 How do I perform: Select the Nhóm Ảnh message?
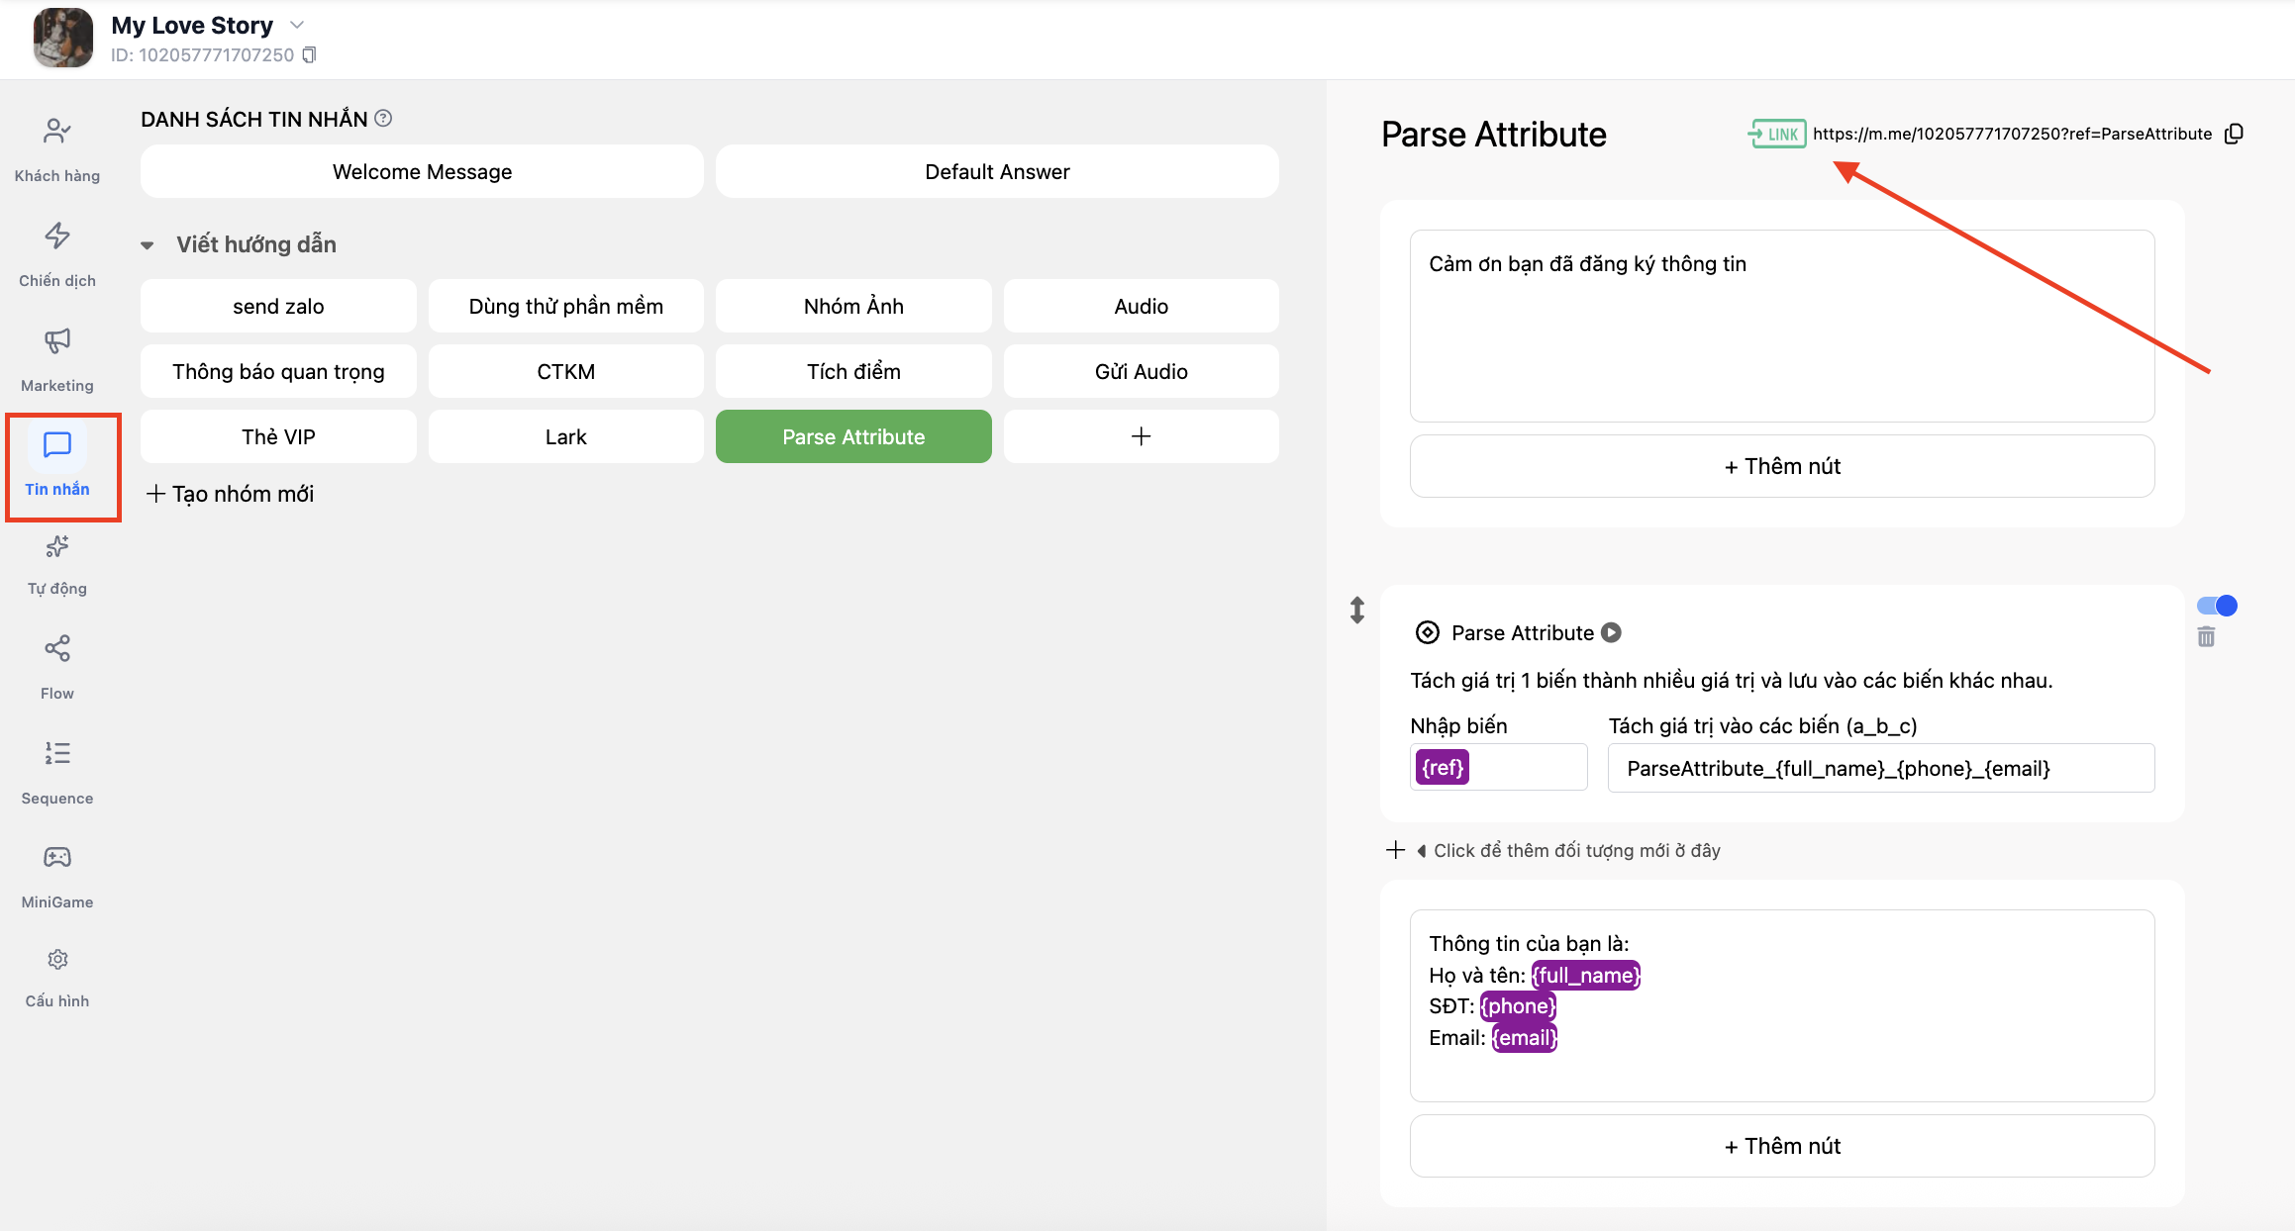853,306
